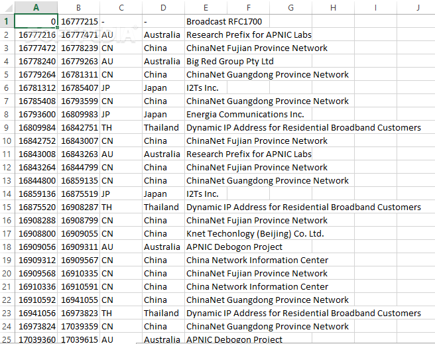The height and width of the screenshot is (344, 435).
Task: Select the 'Big Red Group Pty Ltd' cell
Action: [x=230, y=61]
